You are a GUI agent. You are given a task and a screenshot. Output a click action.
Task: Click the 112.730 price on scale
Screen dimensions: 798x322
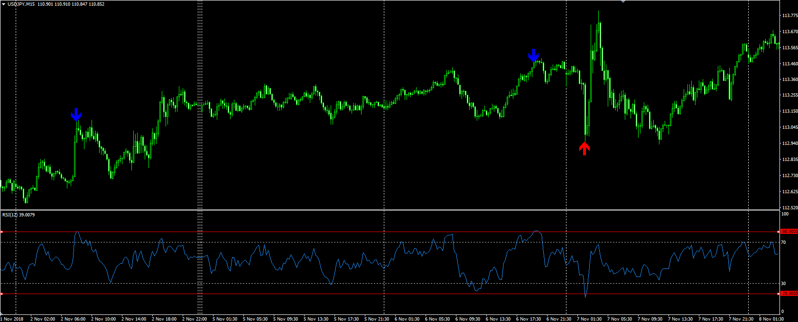pyautogui.click(x=790, y=176)
